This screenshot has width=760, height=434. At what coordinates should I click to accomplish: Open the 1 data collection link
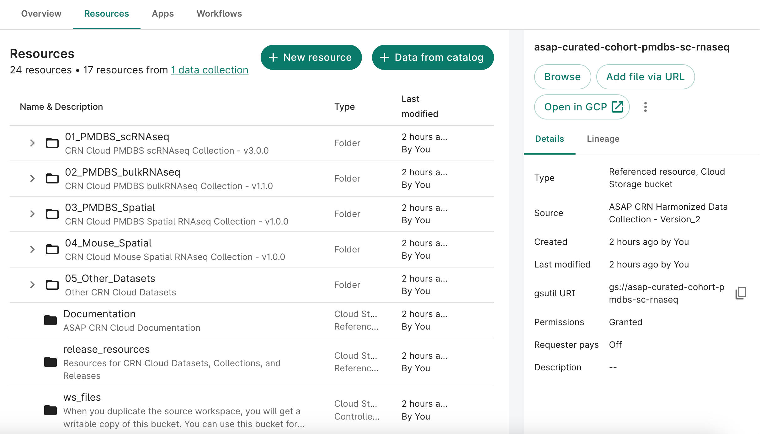[209, 70]
